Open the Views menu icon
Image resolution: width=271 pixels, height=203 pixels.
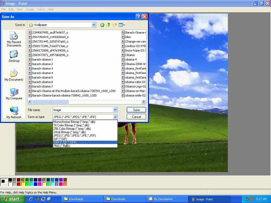coord(122,25)
